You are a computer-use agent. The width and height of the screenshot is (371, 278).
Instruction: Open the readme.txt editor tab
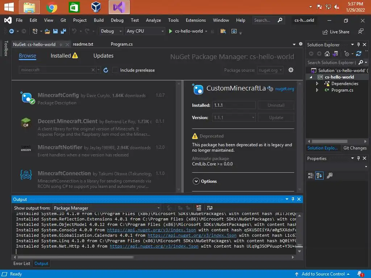83,44
